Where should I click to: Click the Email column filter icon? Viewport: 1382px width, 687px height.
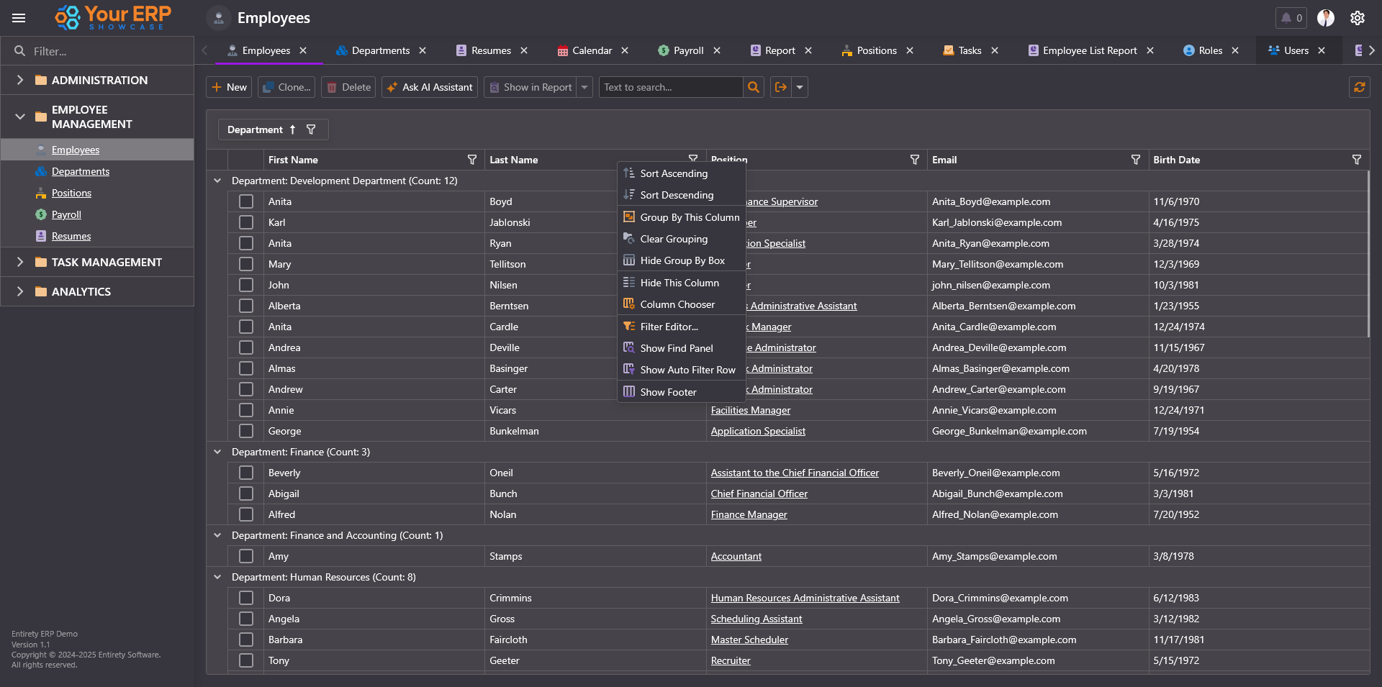(x=1135, y=160)
